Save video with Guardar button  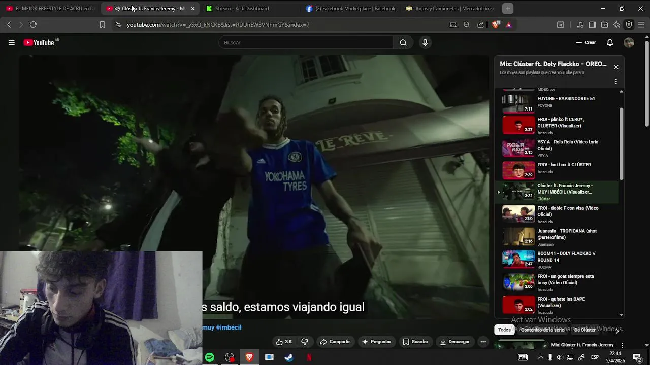point(415,342)
